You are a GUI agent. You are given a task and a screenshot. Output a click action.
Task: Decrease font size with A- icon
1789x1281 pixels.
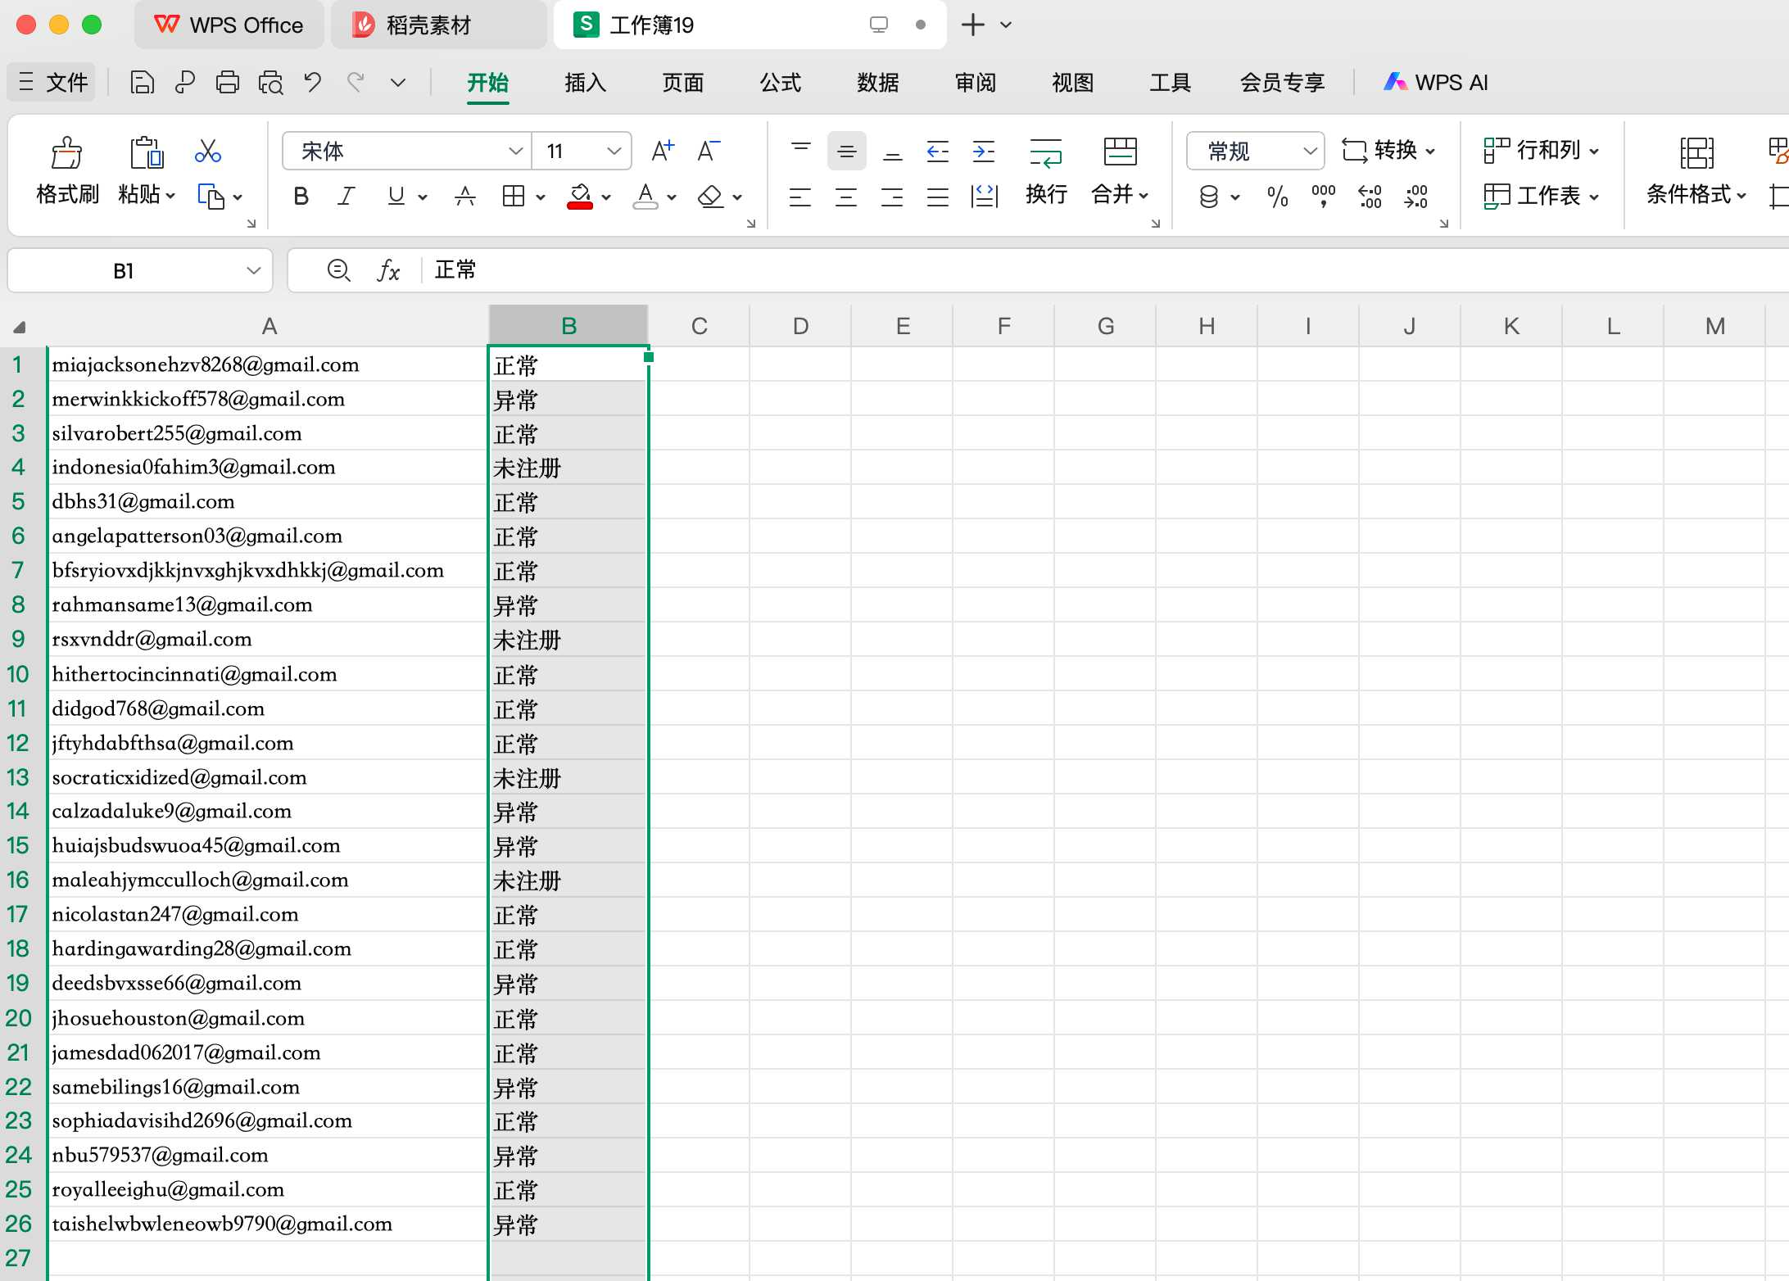[709, 151]
